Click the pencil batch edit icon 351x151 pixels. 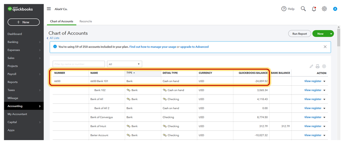coord(311,66)
